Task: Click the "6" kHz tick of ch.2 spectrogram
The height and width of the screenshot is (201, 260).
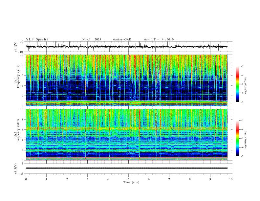Action: click(x=23, y=130)
